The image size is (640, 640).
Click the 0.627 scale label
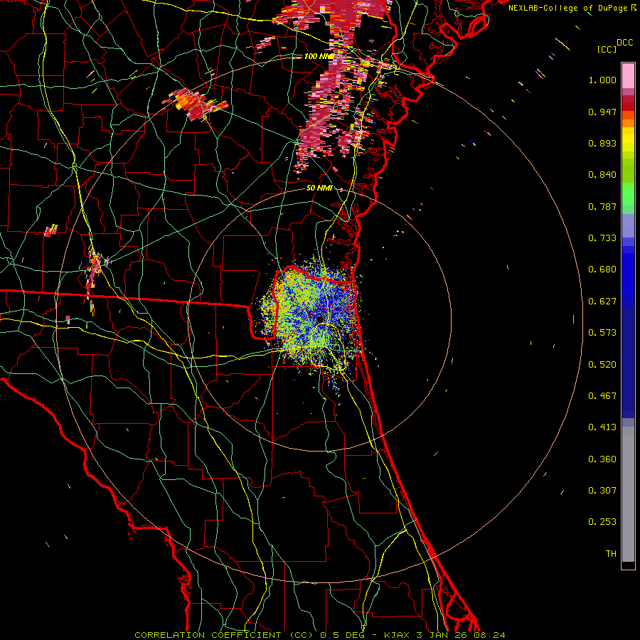click(602, 302)
